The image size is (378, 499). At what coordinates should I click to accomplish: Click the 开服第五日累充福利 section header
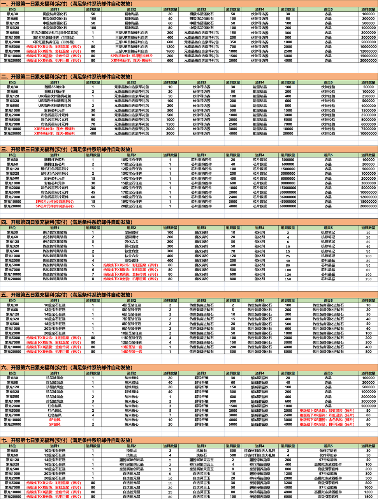66,295
